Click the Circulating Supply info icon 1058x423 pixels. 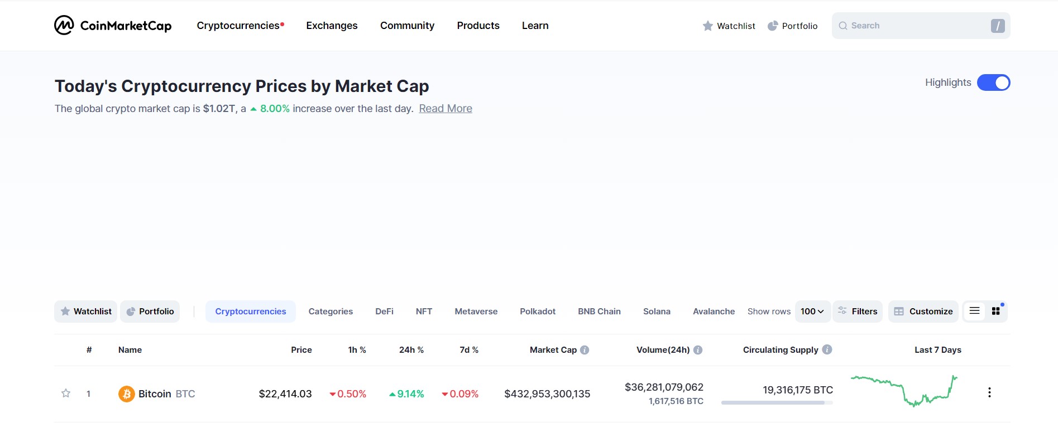coord(827,349)
